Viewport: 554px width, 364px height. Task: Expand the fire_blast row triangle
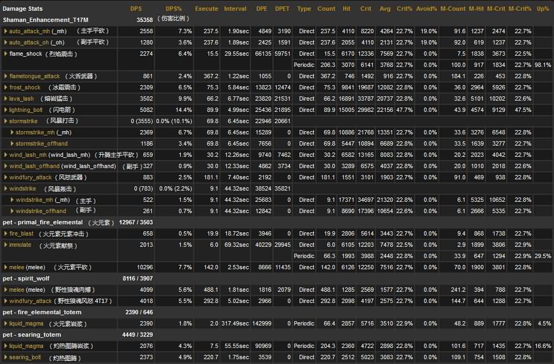point(5,233)
